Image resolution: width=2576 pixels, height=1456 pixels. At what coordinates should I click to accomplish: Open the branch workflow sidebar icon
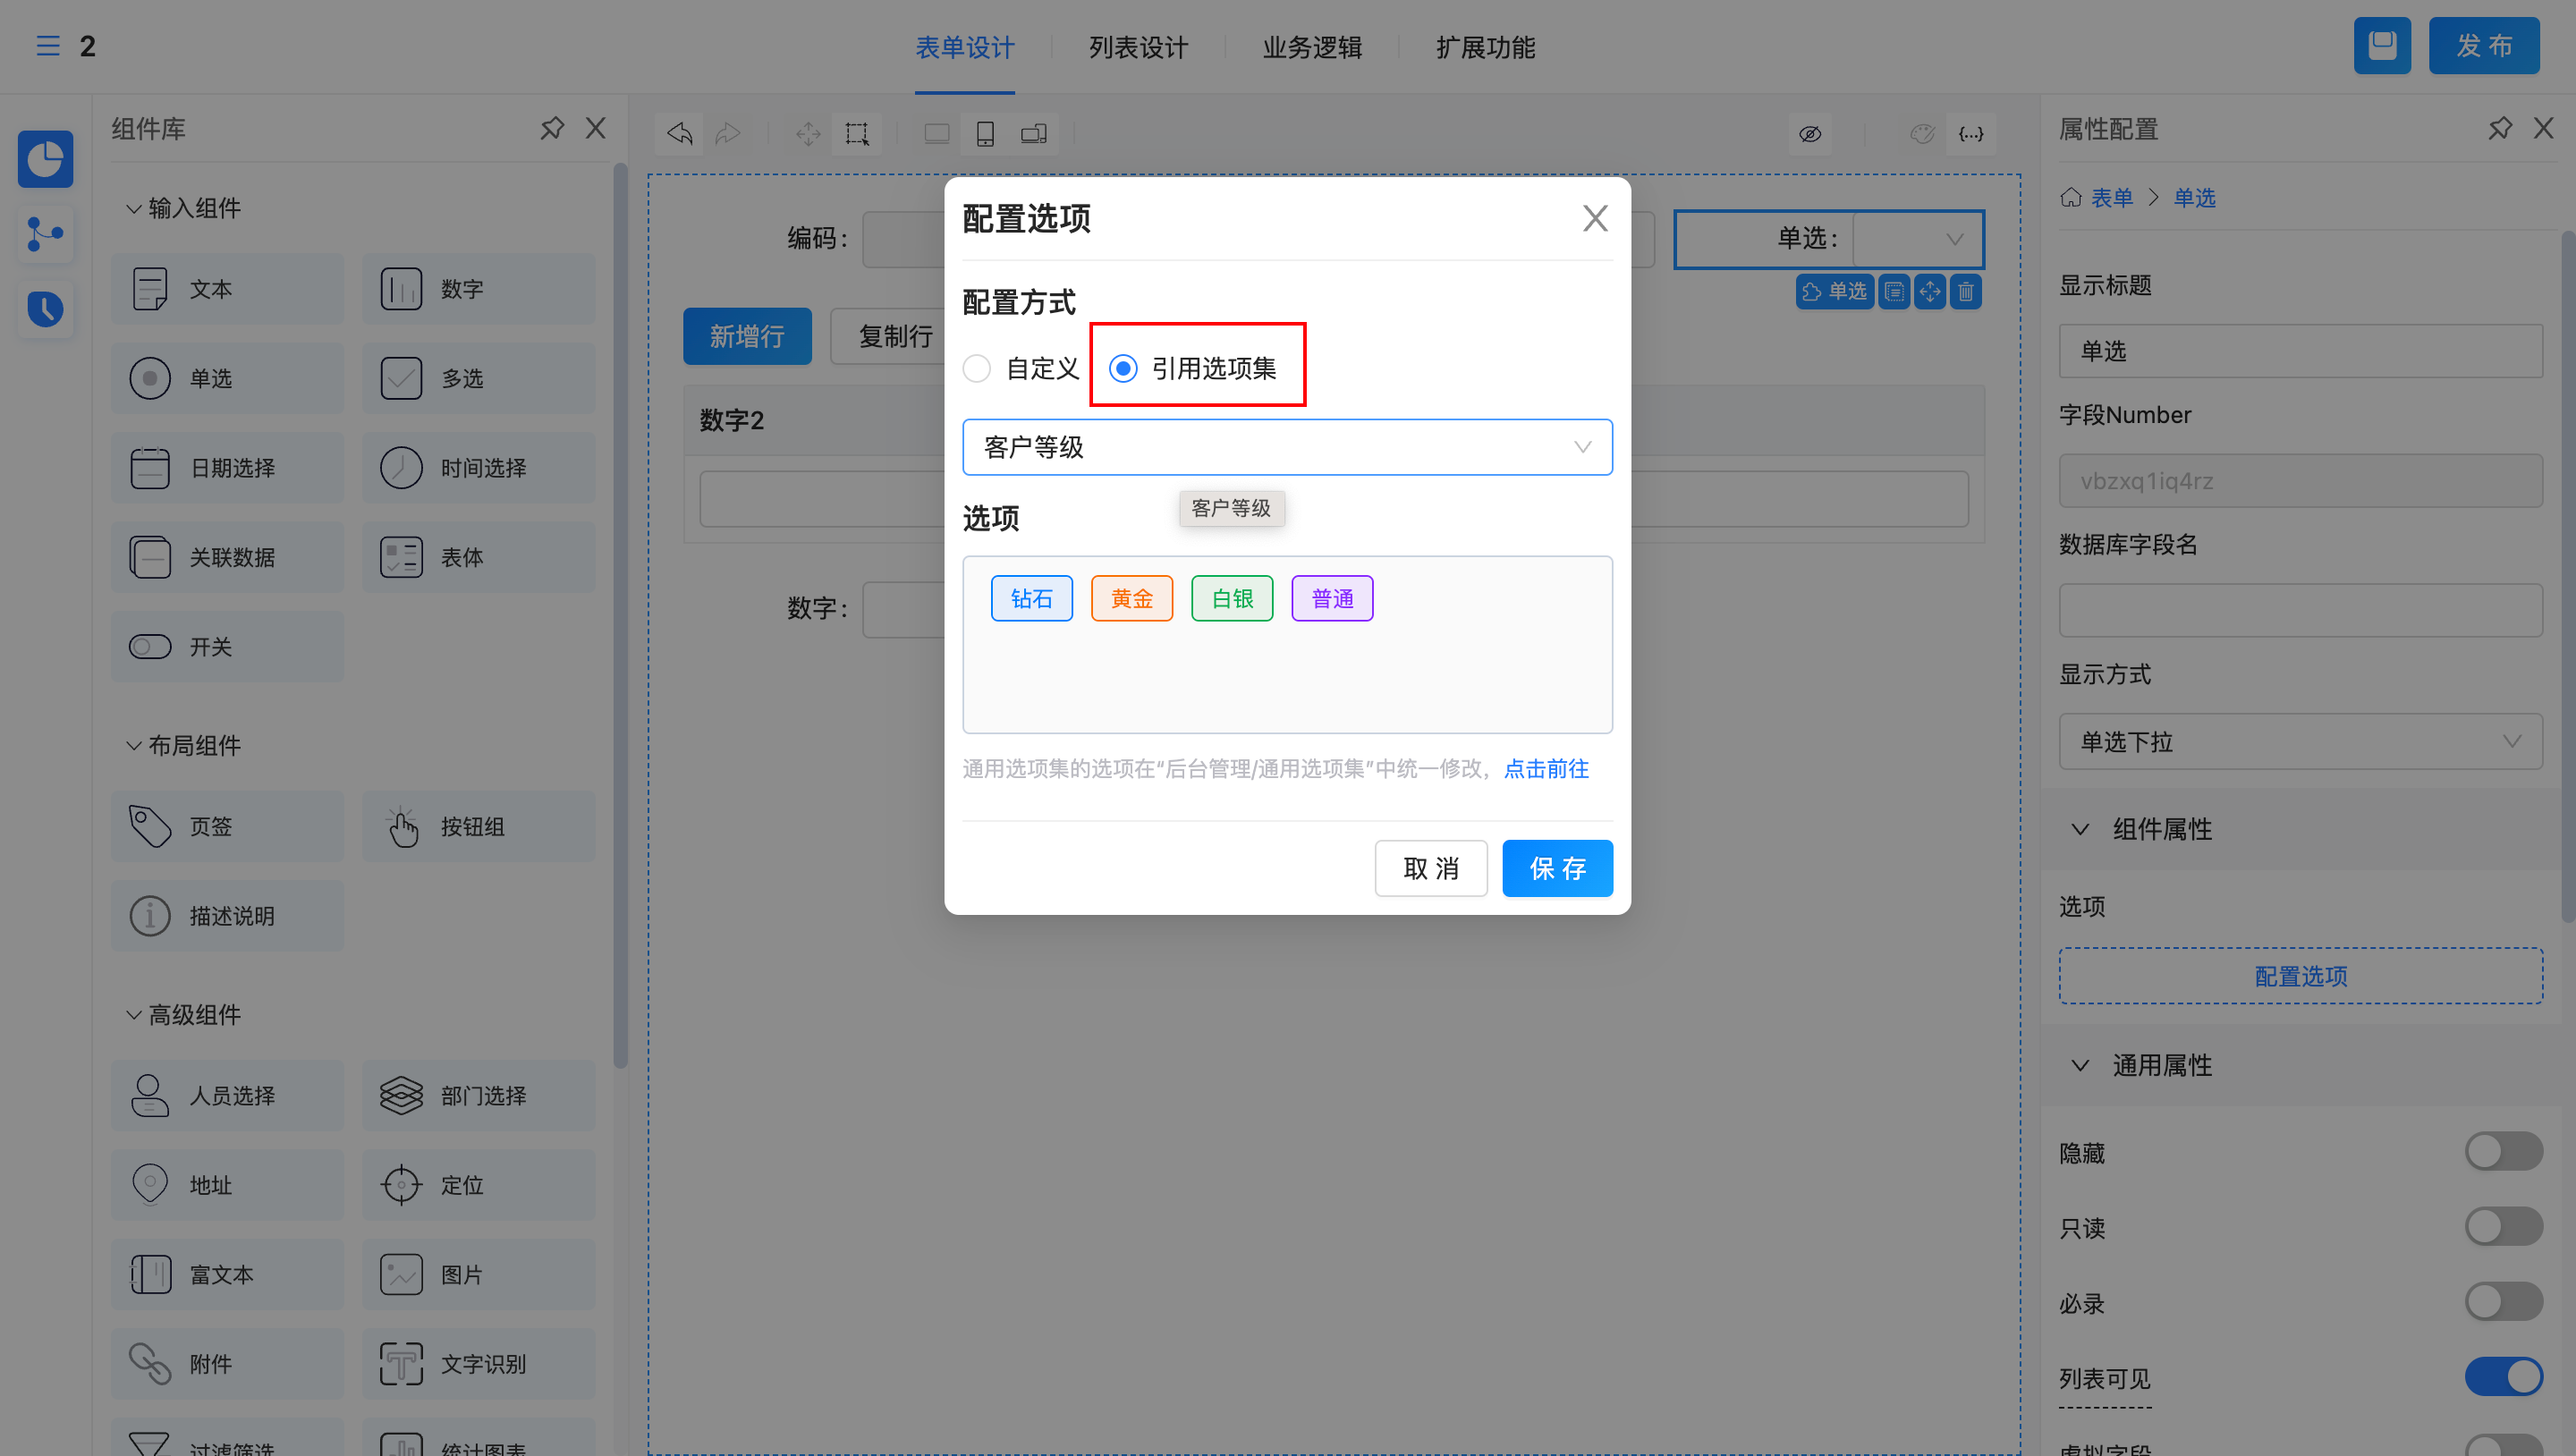(x=45, y=234)
